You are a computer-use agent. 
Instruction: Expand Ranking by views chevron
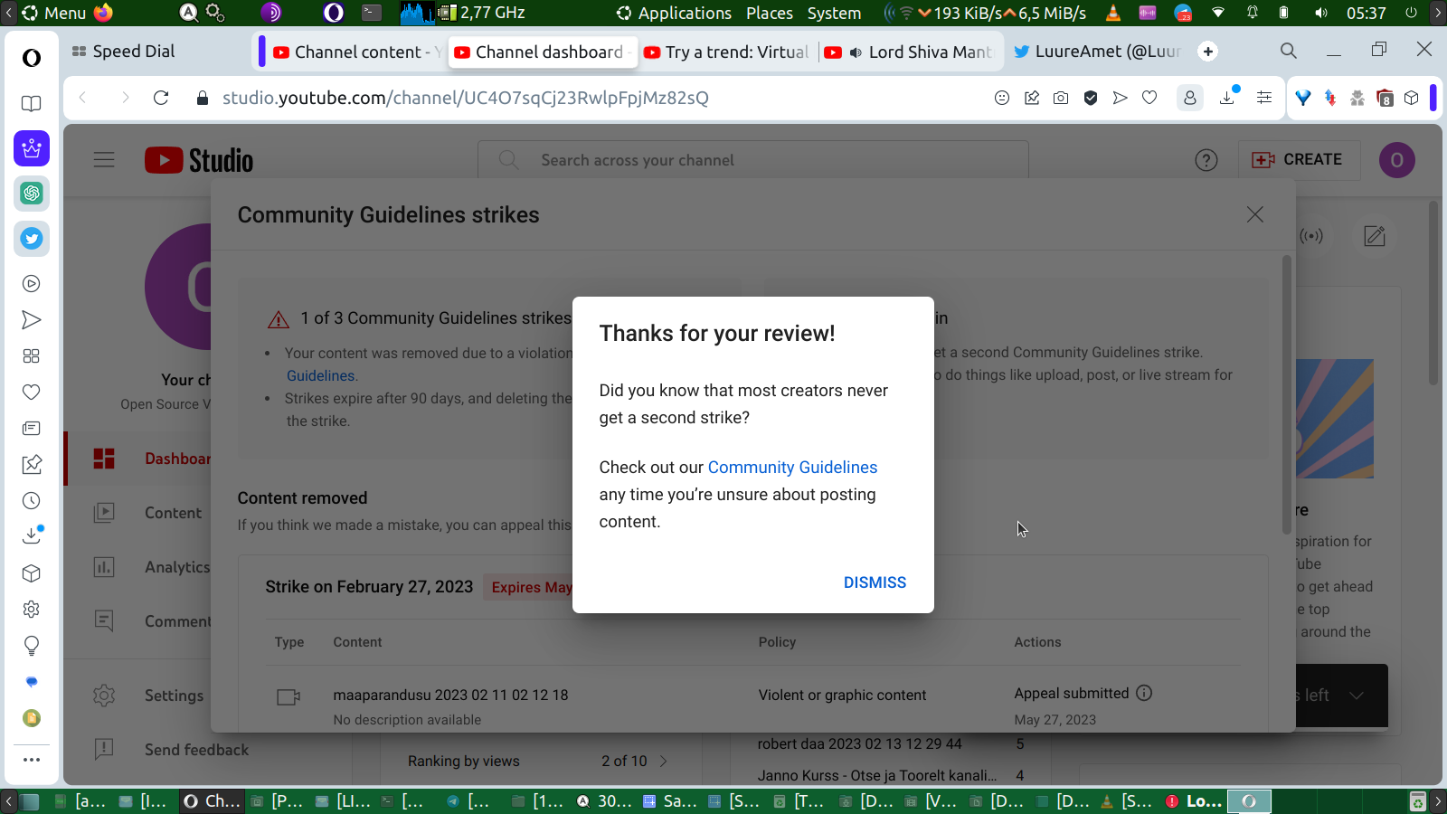coord(663,762)
